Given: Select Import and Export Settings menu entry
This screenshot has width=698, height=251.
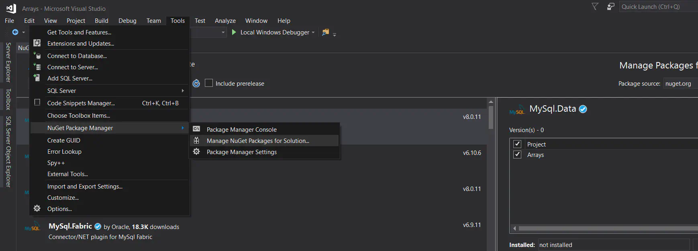Looking at the screenshot, I should tap(85, 187).
